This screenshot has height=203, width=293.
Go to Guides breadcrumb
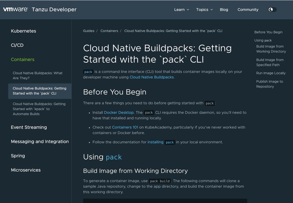click(x=89, y=31)
